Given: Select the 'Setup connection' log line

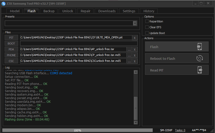Looking at the screenshot, I should (21, 77).
